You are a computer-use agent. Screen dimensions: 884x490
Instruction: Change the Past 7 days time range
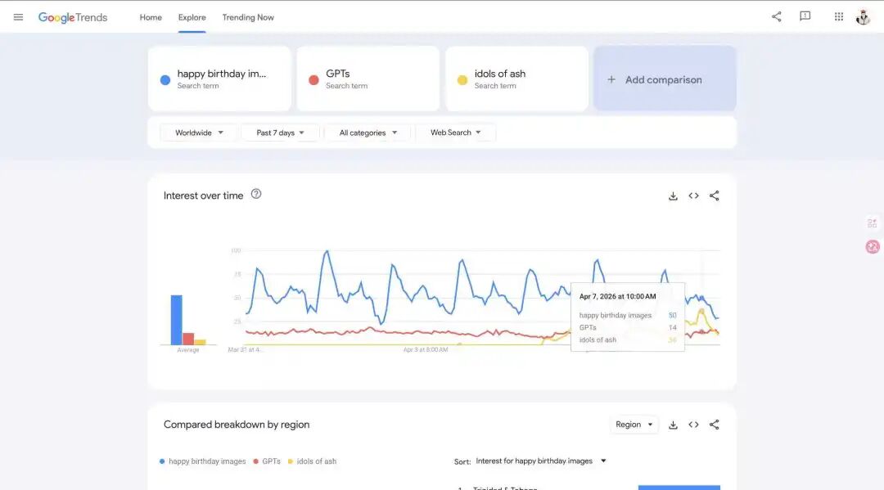click(x=280, y=133)
